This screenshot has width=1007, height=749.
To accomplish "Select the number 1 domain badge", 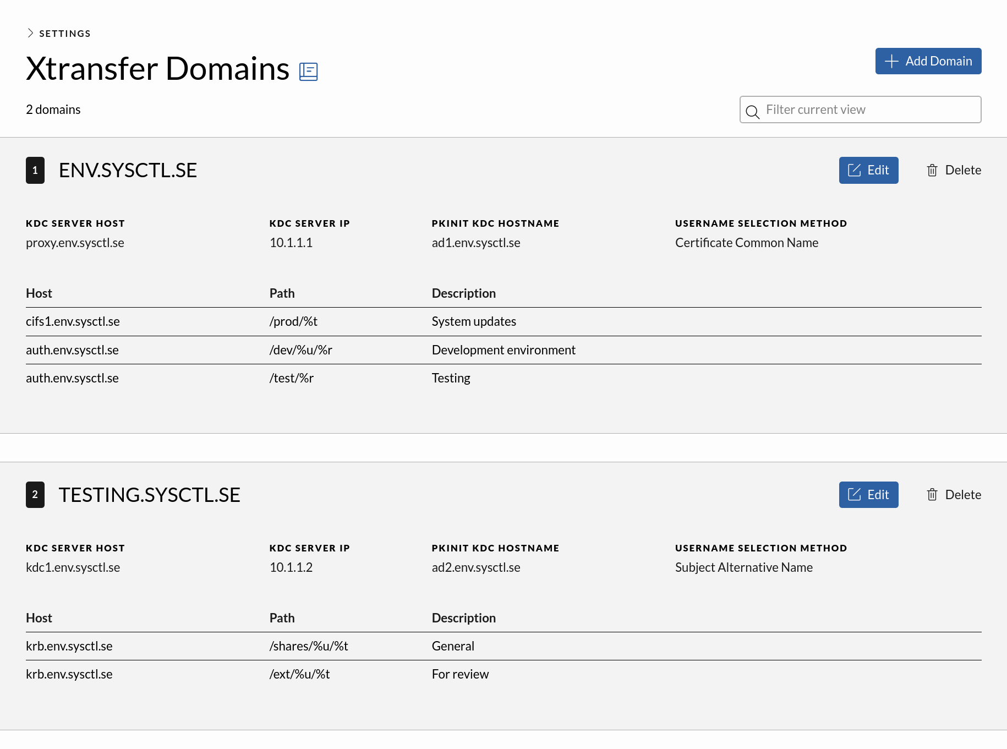I will pyautogui.click(x=35, y=171).
